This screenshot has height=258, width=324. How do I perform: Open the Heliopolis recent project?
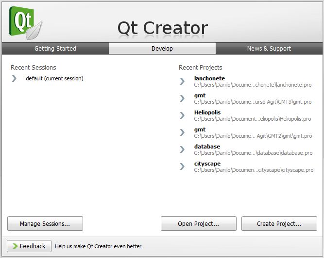point(207,112)
